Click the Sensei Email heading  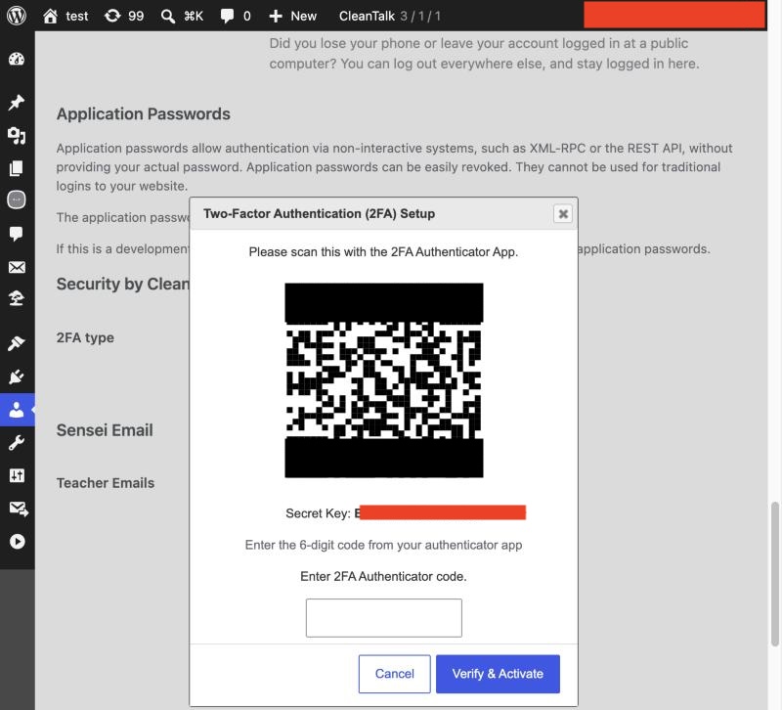tap(105, 430)
